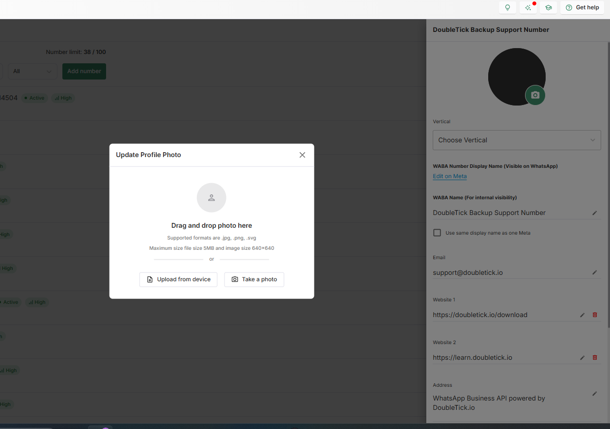Viewport: 610px width, 429px height.
Task: Click the Get help button
Action: 582,8
